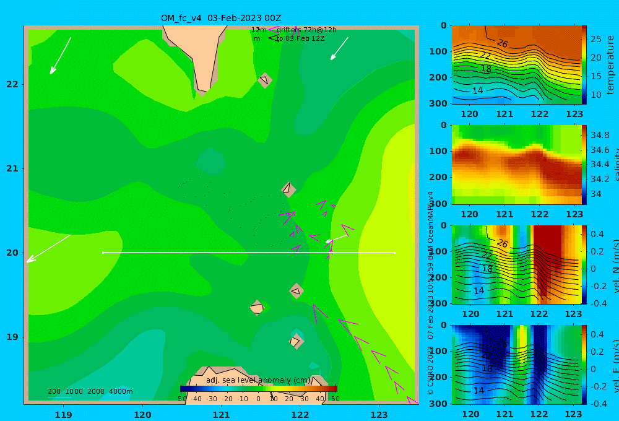Click the '26' contour label in temperature panel
The height and width of the screenshot is (421, 619).
(x=502, y=43)
